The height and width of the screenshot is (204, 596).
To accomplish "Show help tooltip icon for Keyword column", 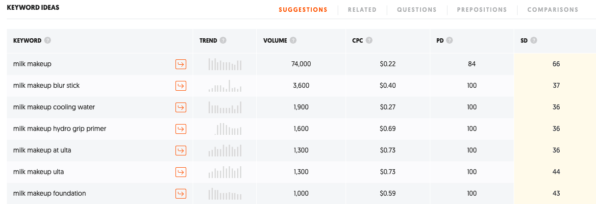I will click(47, 41).
